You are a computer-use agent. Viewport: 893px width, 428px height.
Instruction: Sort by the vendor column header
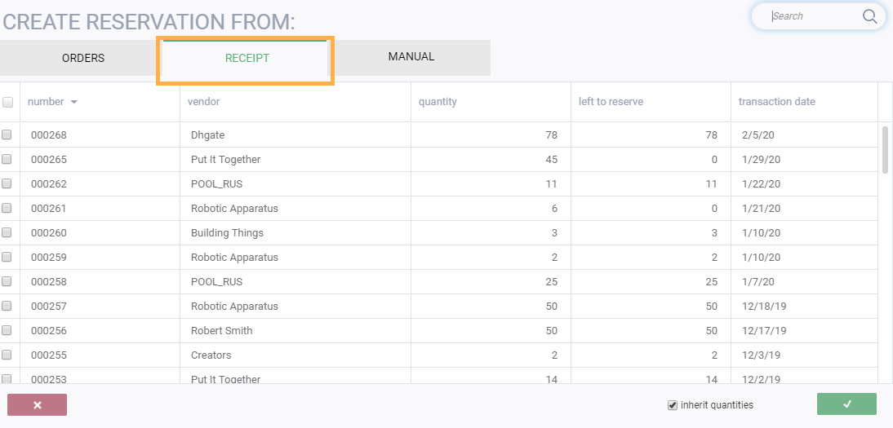204,102
